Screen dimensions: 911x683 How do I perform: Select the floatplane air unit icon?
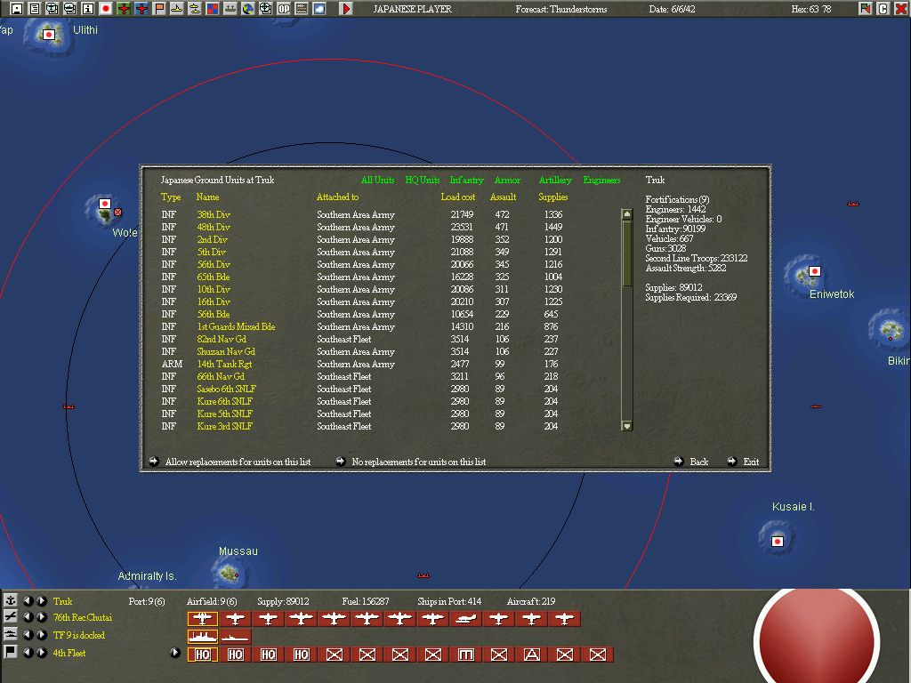click(465, 619)
